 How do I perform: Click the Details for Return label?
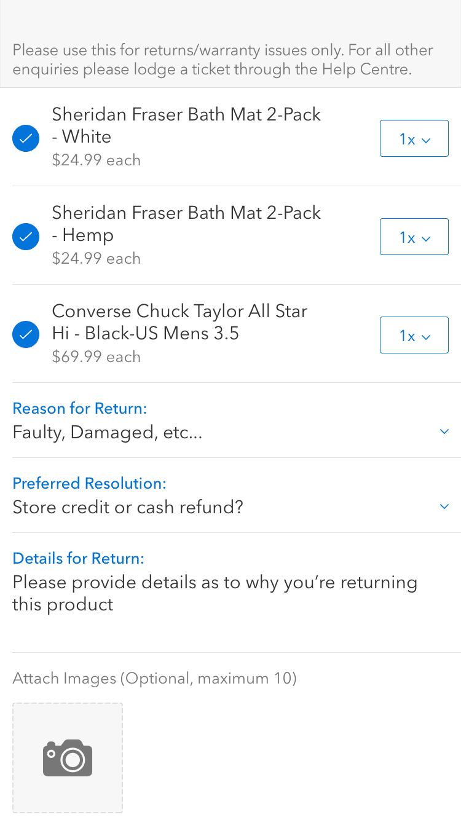[78, 558]
